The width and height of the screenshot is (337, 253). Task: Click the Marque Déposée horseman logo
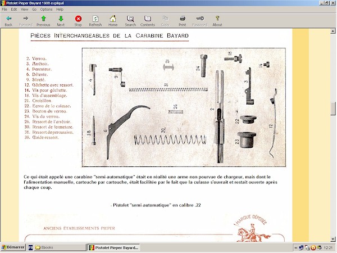coord(253,229)
